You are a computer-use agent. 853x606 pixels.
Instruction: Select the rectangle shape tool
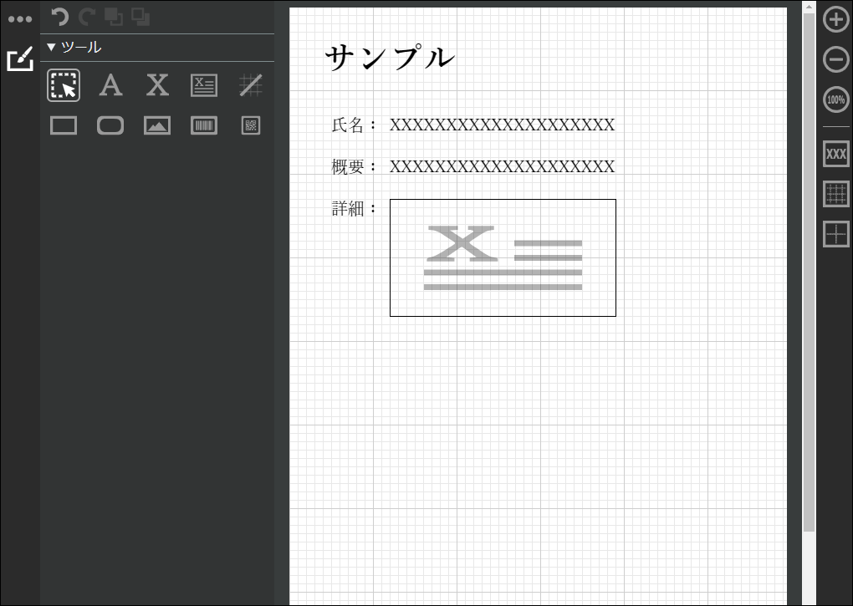coord(64,125)
